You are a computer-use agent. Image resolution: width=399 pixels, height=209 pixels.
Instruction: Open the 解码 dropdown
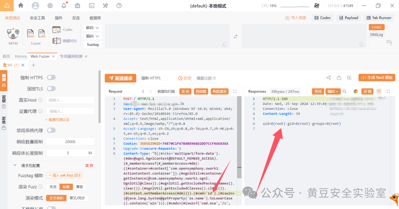[x=93, y=28]
